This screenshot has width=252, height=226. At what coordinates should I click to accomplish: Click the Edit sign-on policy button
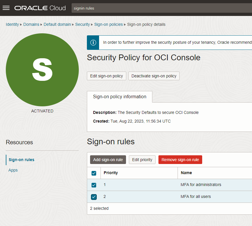pyautogui.click(x=106, y=76)
